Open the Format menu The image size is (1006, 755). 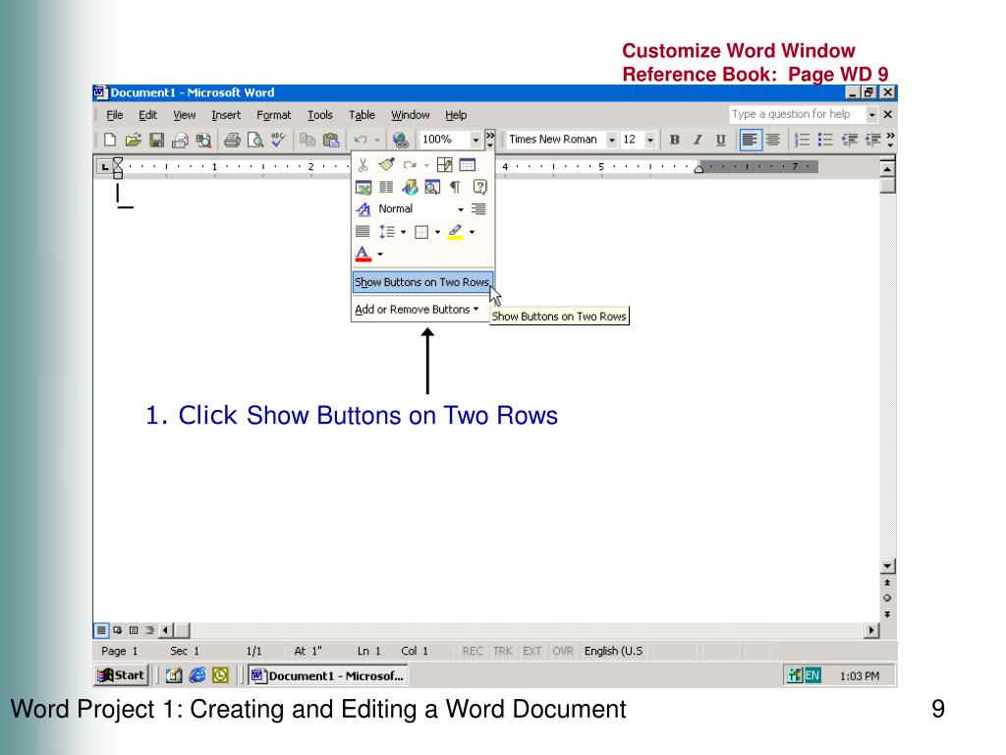pos(274,115)
